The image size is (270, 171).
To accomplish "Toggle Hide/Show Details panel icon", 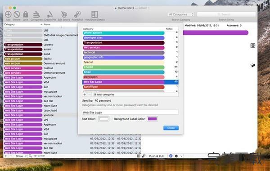I will coord(94,14).
